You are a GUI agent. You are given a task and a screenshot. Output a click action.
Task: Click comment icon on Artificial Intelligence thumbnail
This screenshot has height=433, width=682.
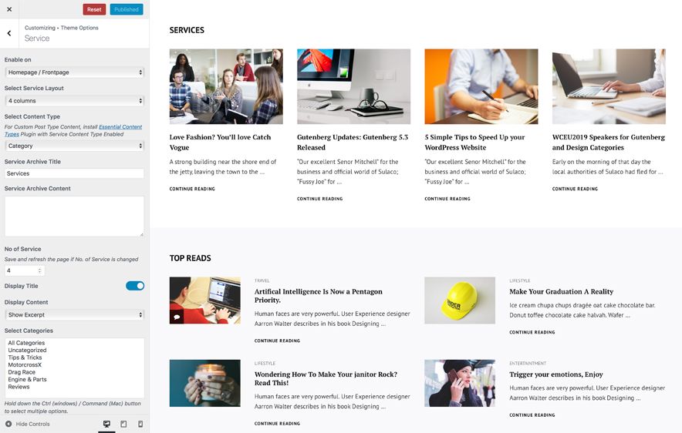pos(177,317)
